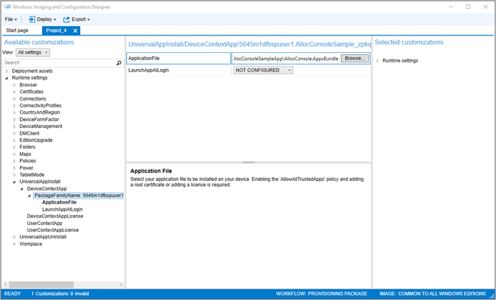Select the LaunchAppAtLogin tree item

62,209
